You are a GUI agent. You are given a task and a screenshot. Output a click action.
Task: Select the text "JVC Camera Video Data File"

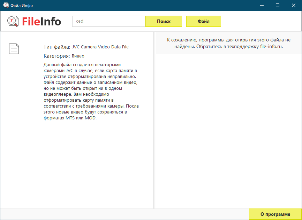click(x=100, y=47)
